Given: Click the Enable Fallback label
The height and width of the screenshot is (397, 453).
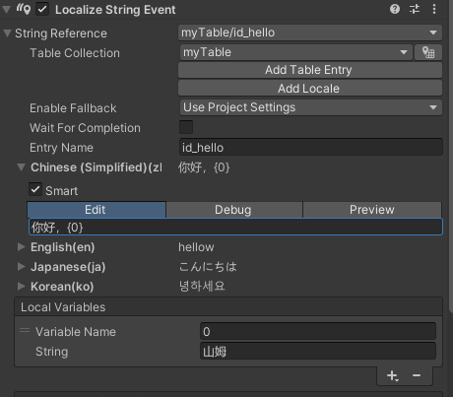Looking at the screenshot, I should coord(73,108).
